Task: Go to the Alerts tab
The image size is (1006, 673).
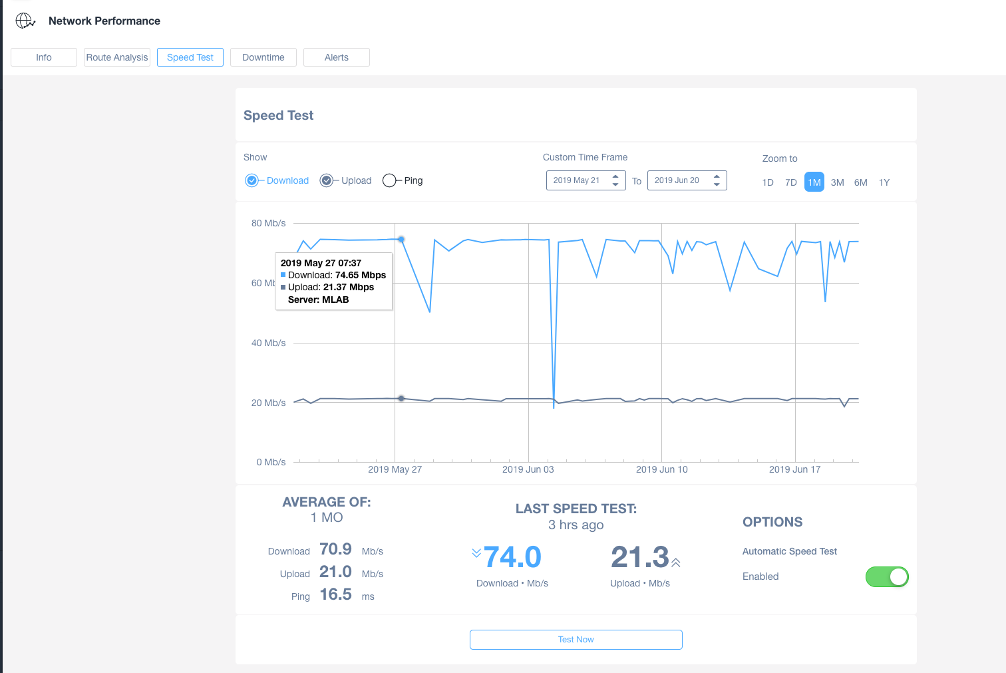Action: 337,57
